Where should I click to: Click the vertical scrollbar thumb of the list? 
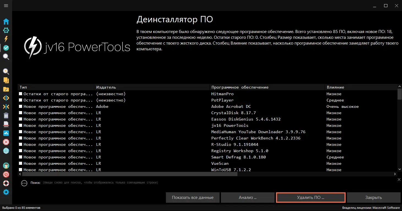pyautogui.click(x=400, y=94)
